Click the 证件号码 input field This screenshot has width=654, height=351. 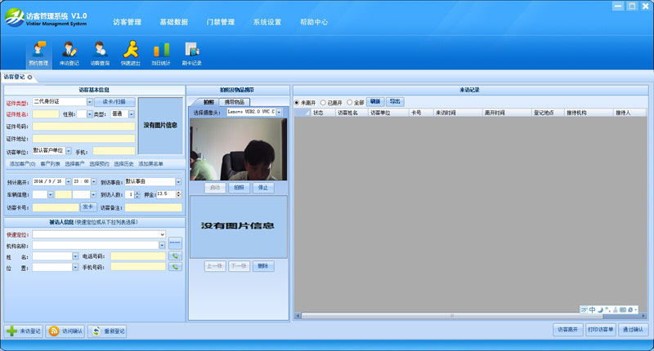click(84, 127)
